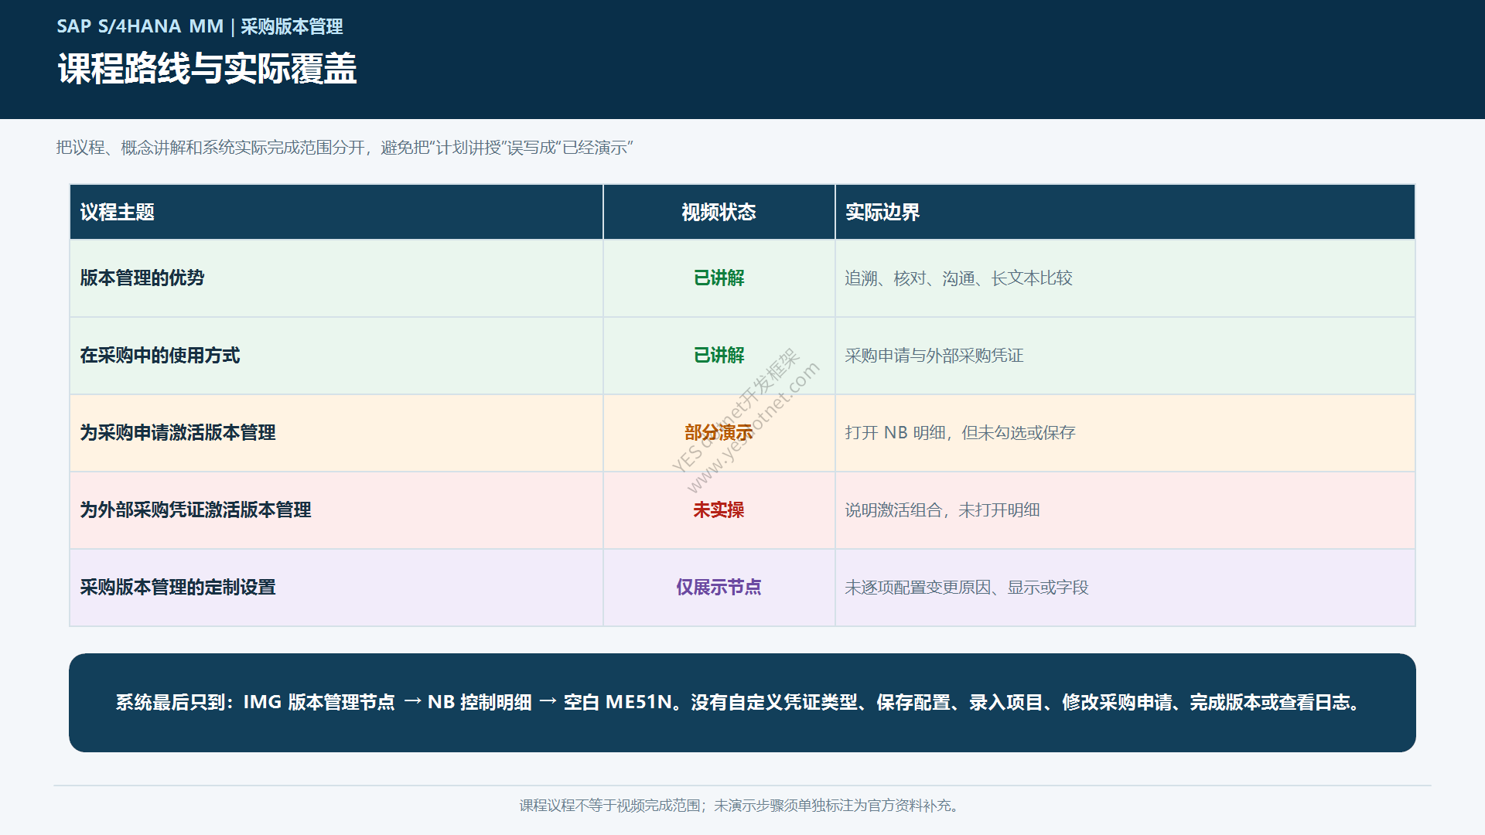This screenshot has width=1485, height=835.
Task: Select the header text SAP S/4HANA MM | 采购版本管理
Action: [200, 26]
